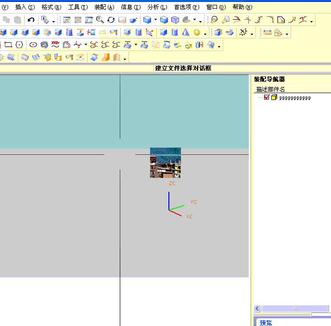Screen dimensions: 331x326
Task: Select the Cone primitive icon
Action: click(x=186, y=32)
